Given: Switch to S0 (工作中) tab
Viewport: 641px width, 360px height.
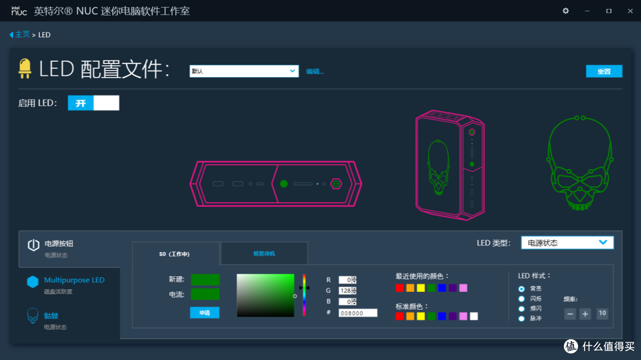Looking at the screenshot, I should pos(176,254).
